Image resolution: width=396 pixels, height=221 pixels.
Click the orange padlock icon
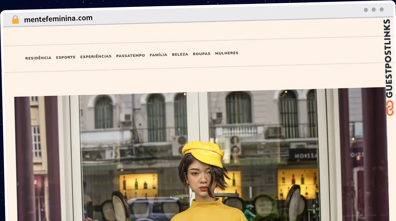pyautogui.click(x=16, y=20)
